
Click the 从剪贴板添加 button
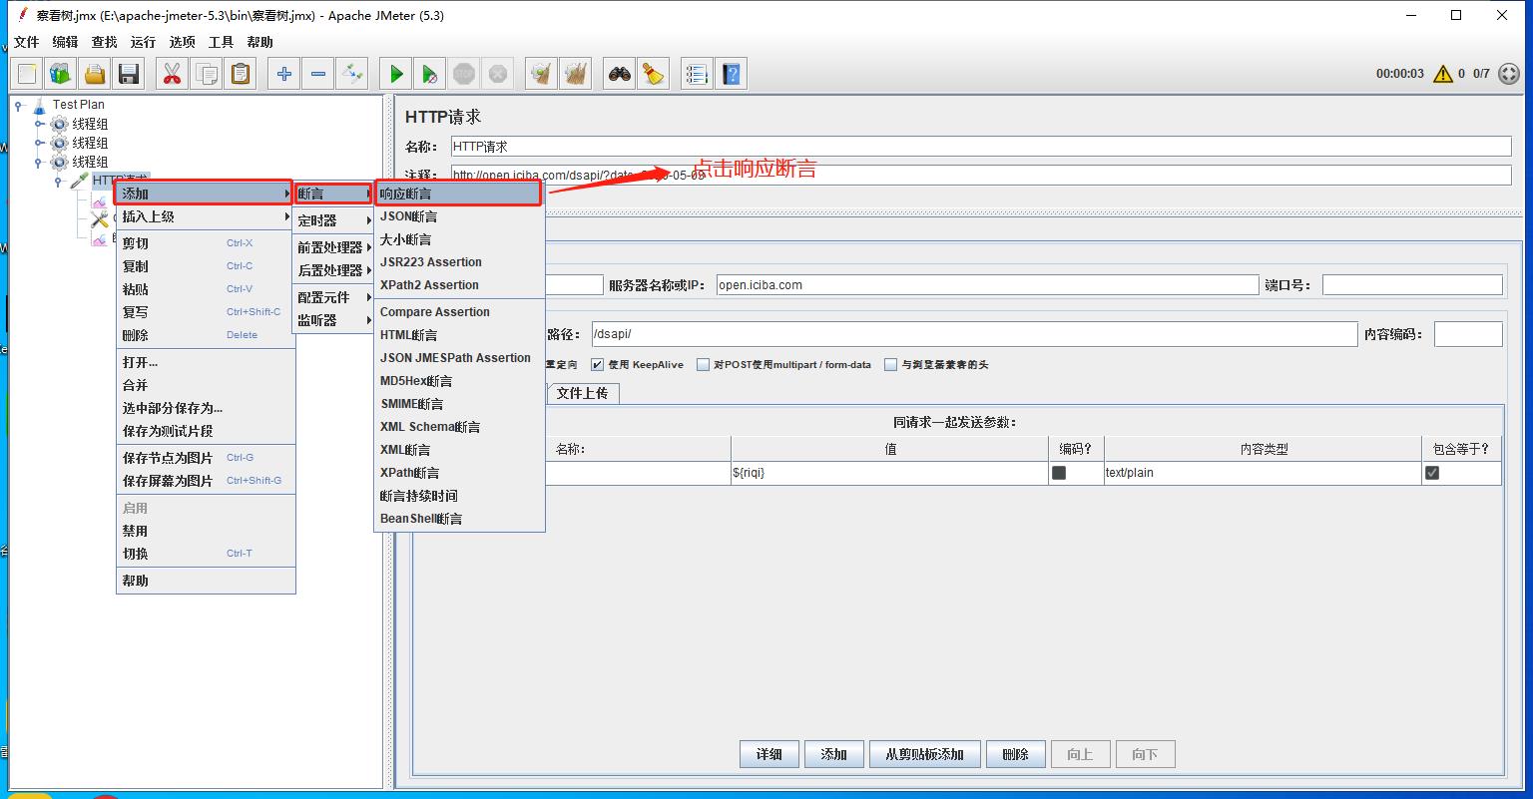pyautogui.click(x=925, y=754)
